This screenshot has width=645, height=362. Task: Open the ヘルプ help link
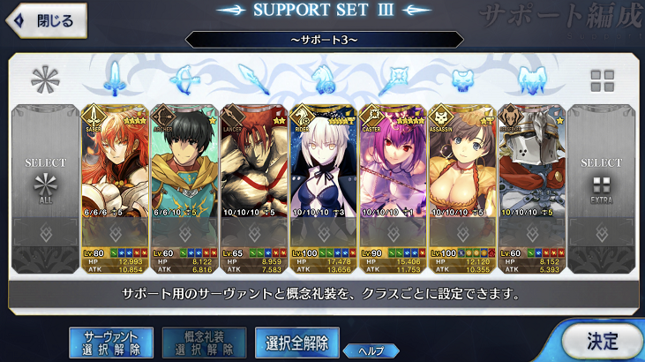click(371, 351)
